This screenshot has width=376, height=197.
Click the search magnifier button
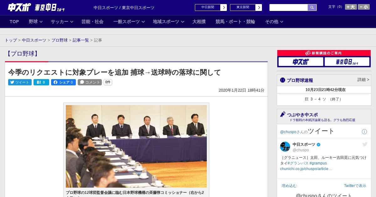tap(312, 8)
